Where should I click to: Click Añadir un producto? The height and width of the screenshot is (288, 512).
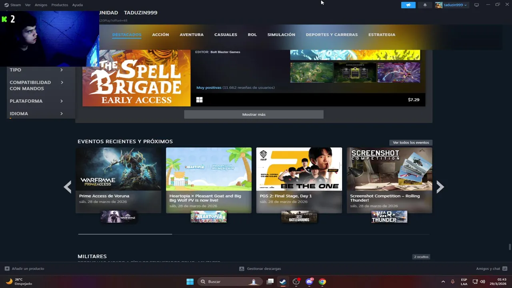coord(28,268)
